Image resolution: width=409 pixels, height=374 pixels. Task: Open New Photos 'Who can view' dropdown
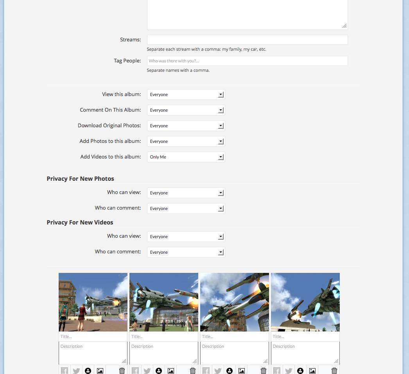click(186, 193)
